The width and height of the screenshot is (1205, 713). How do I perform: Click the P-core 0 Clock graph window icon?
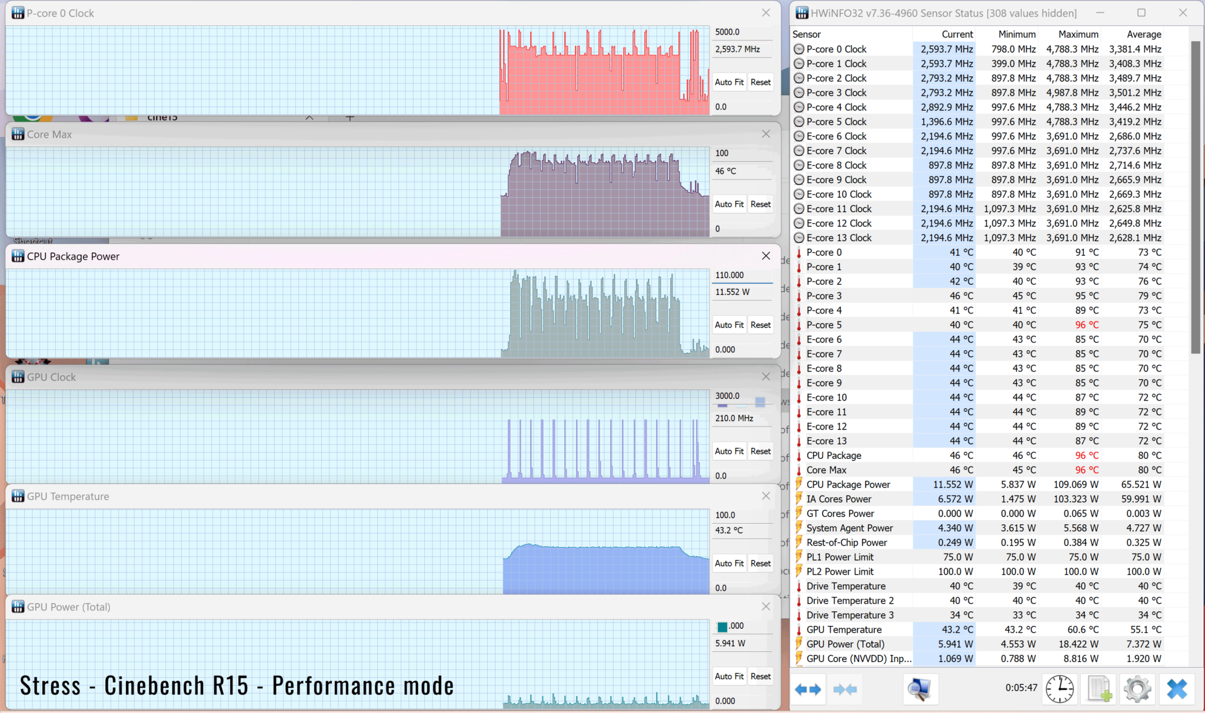coord(18,13)
